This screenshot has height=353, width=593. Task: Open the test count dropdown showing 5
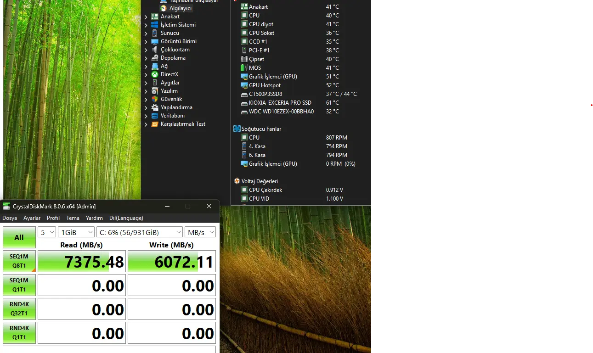47,232
